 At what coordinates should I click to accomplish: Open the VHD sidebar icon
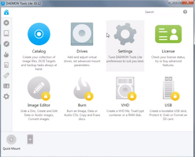[x=6, y=65]
